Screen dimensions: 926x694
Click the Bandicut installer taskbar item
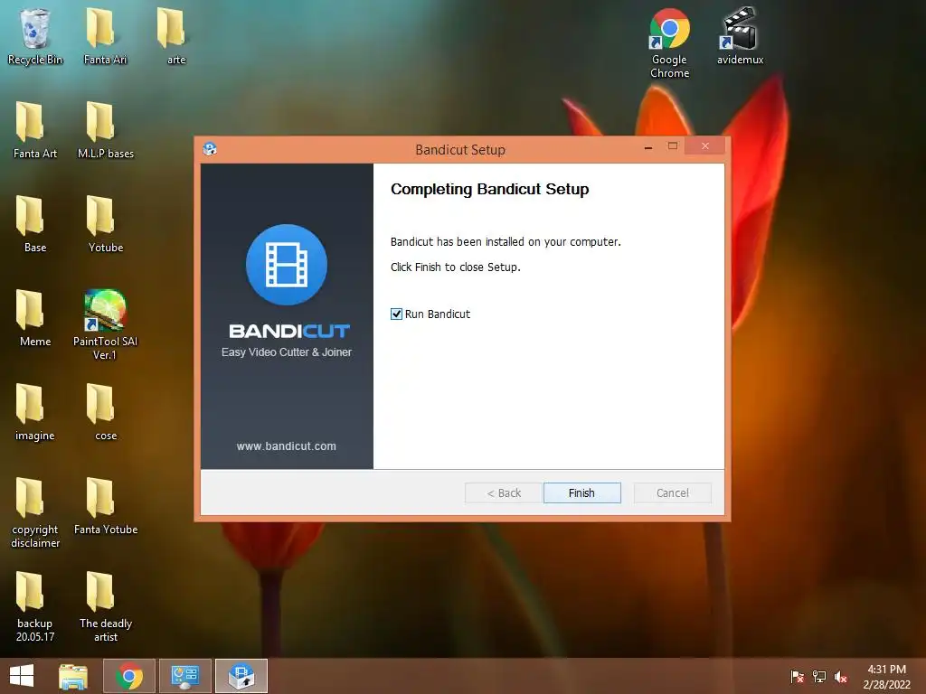(x=241, y=676)
